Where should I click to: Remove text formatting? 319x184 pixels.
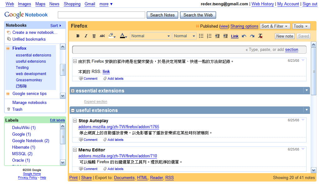[260, 36]
